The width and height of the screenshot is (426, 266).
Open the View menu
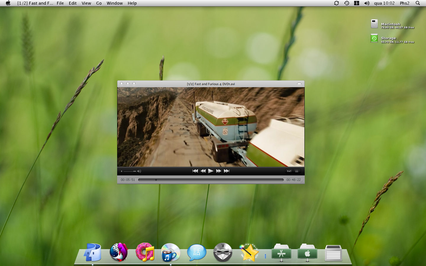86,3
